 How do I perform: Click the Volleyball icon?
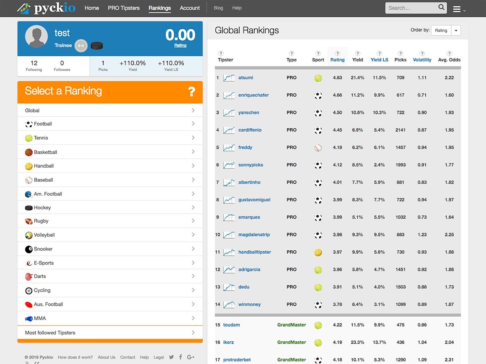[29, 235]
